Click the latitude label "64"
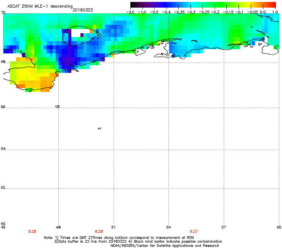The height and width of the screenshot is (248, 282). coord(3,148)
